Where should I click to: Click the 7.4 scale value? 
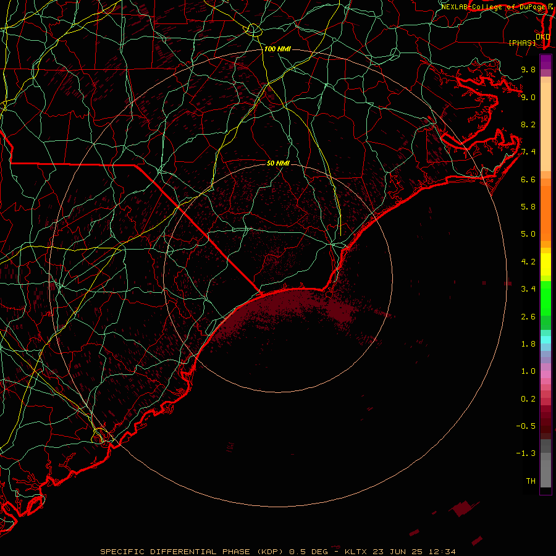point(528,152)
